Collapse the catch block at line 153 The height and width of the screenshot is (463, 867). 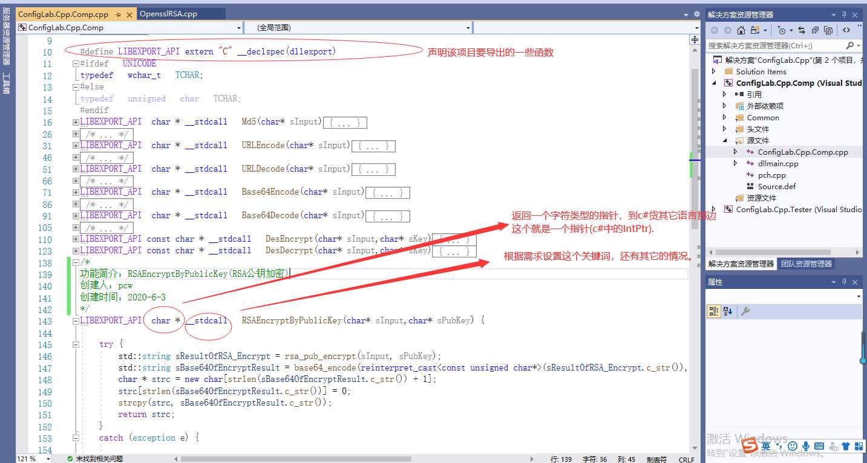coord(76,438)
